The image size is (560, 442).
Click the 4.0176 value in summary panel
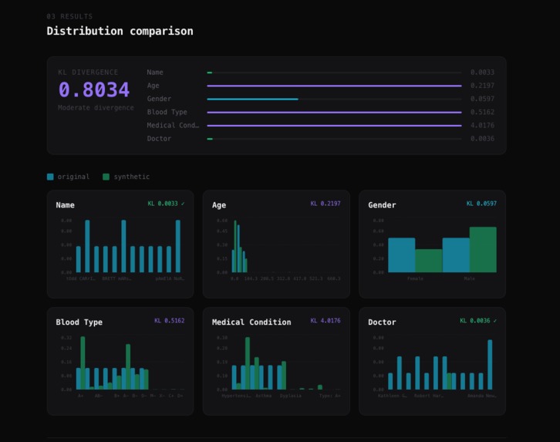(x=482, y=125)
